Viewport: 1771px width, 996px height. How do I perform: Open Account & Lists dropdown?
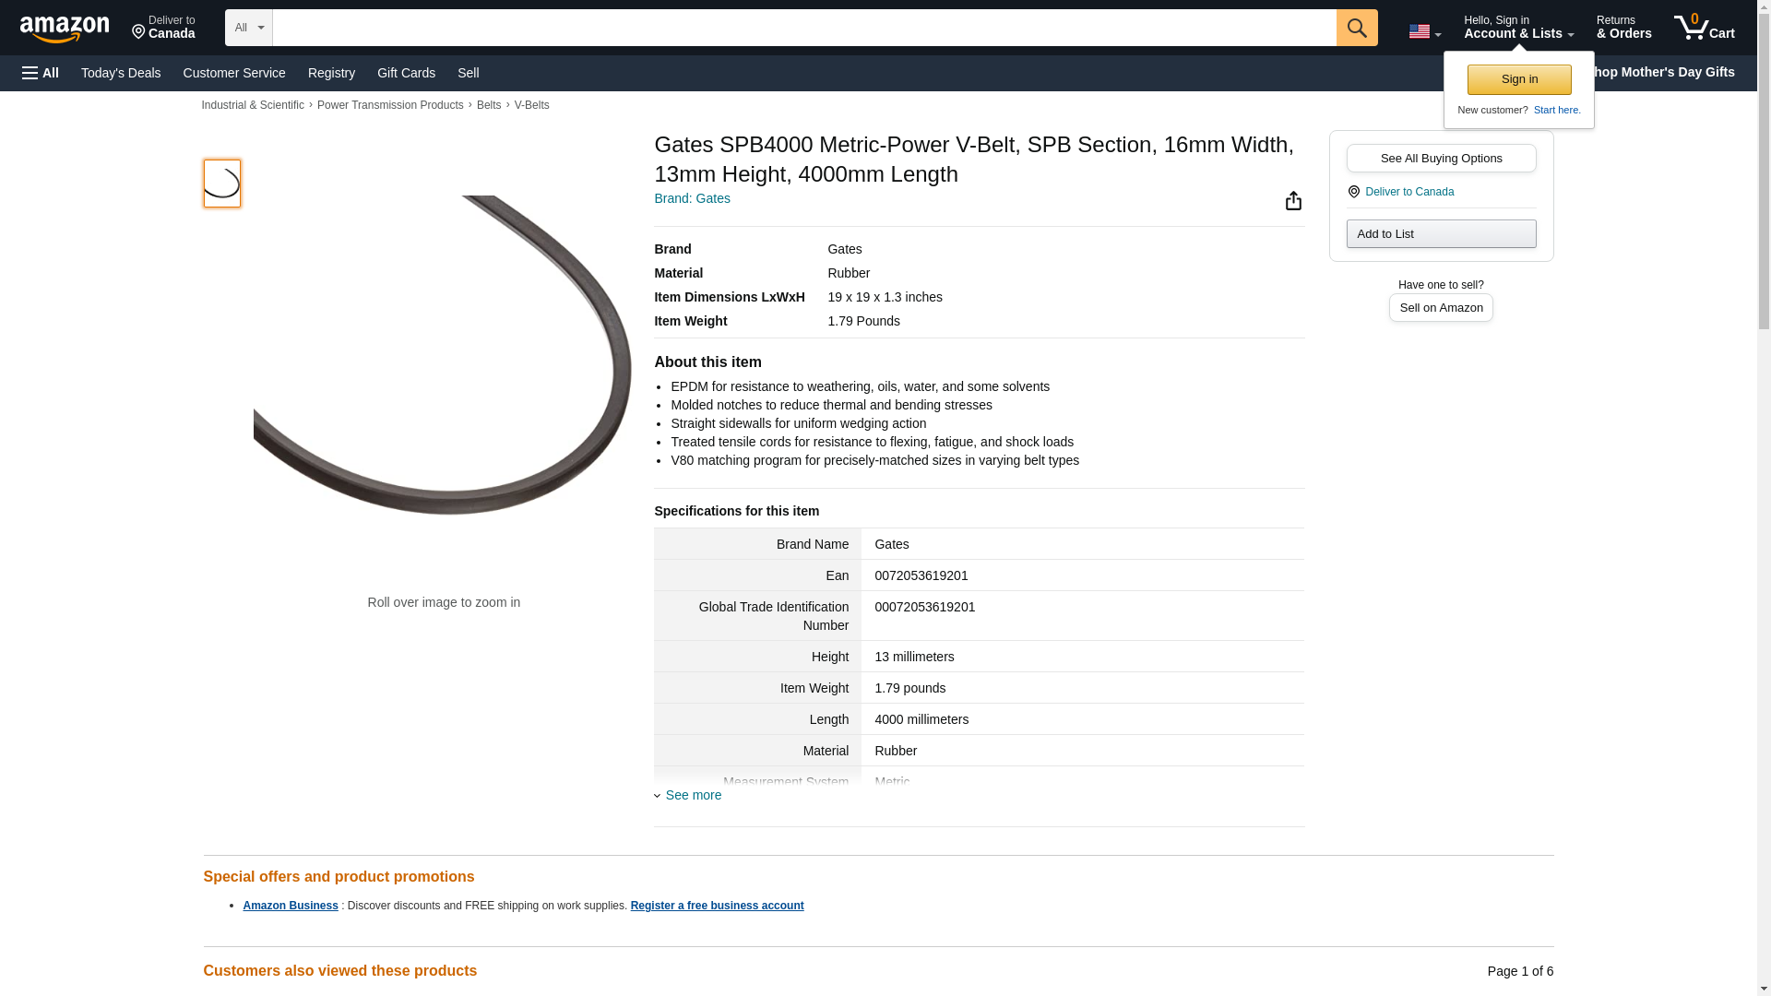click(x=1517, y=28)
